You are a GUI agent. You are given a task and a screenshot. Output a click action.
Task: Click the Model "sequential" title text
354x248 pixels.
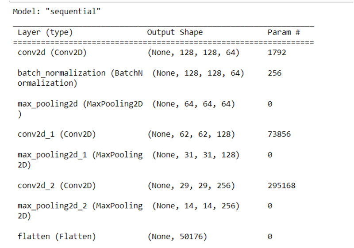click(x=57, y=11)
